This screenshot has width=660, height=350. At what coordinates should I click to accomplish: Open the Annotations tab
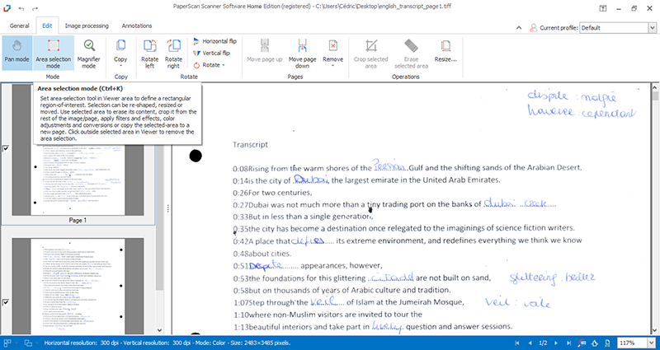pos(137,26)
